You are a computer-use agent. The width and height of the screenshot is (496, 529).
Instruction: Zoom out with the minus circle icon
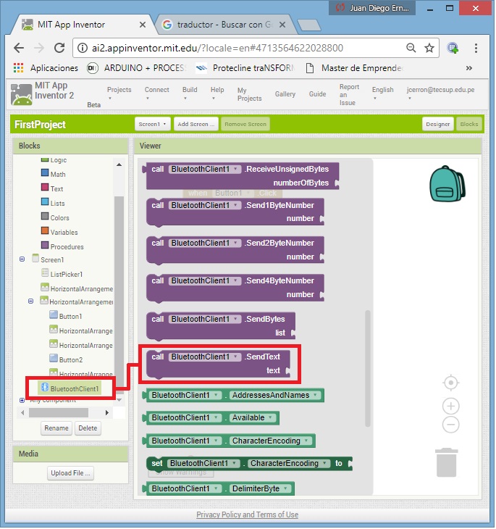(x=451, y=425)
